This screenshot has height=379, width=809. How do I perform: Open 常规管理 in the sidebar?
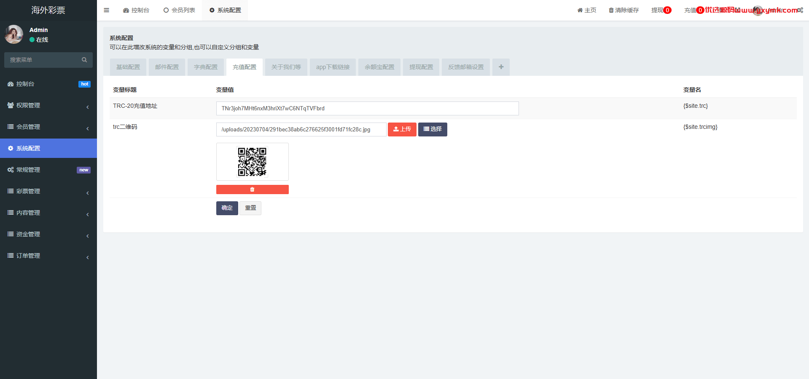(x=48, y=170)
